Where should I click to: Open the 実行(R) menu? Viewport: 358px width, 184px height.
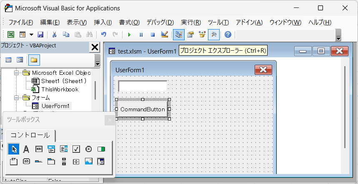pyautogui.click(x=191, y=22)
